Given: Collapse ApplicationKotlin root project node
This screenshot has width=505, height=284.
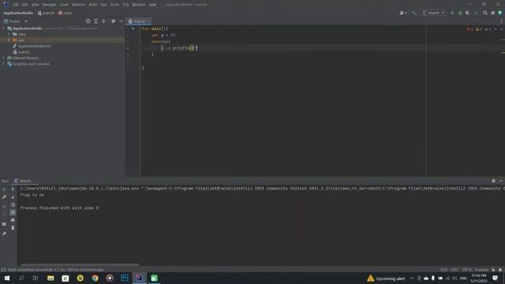Looking at the screenshot, I should coord(3,28).
